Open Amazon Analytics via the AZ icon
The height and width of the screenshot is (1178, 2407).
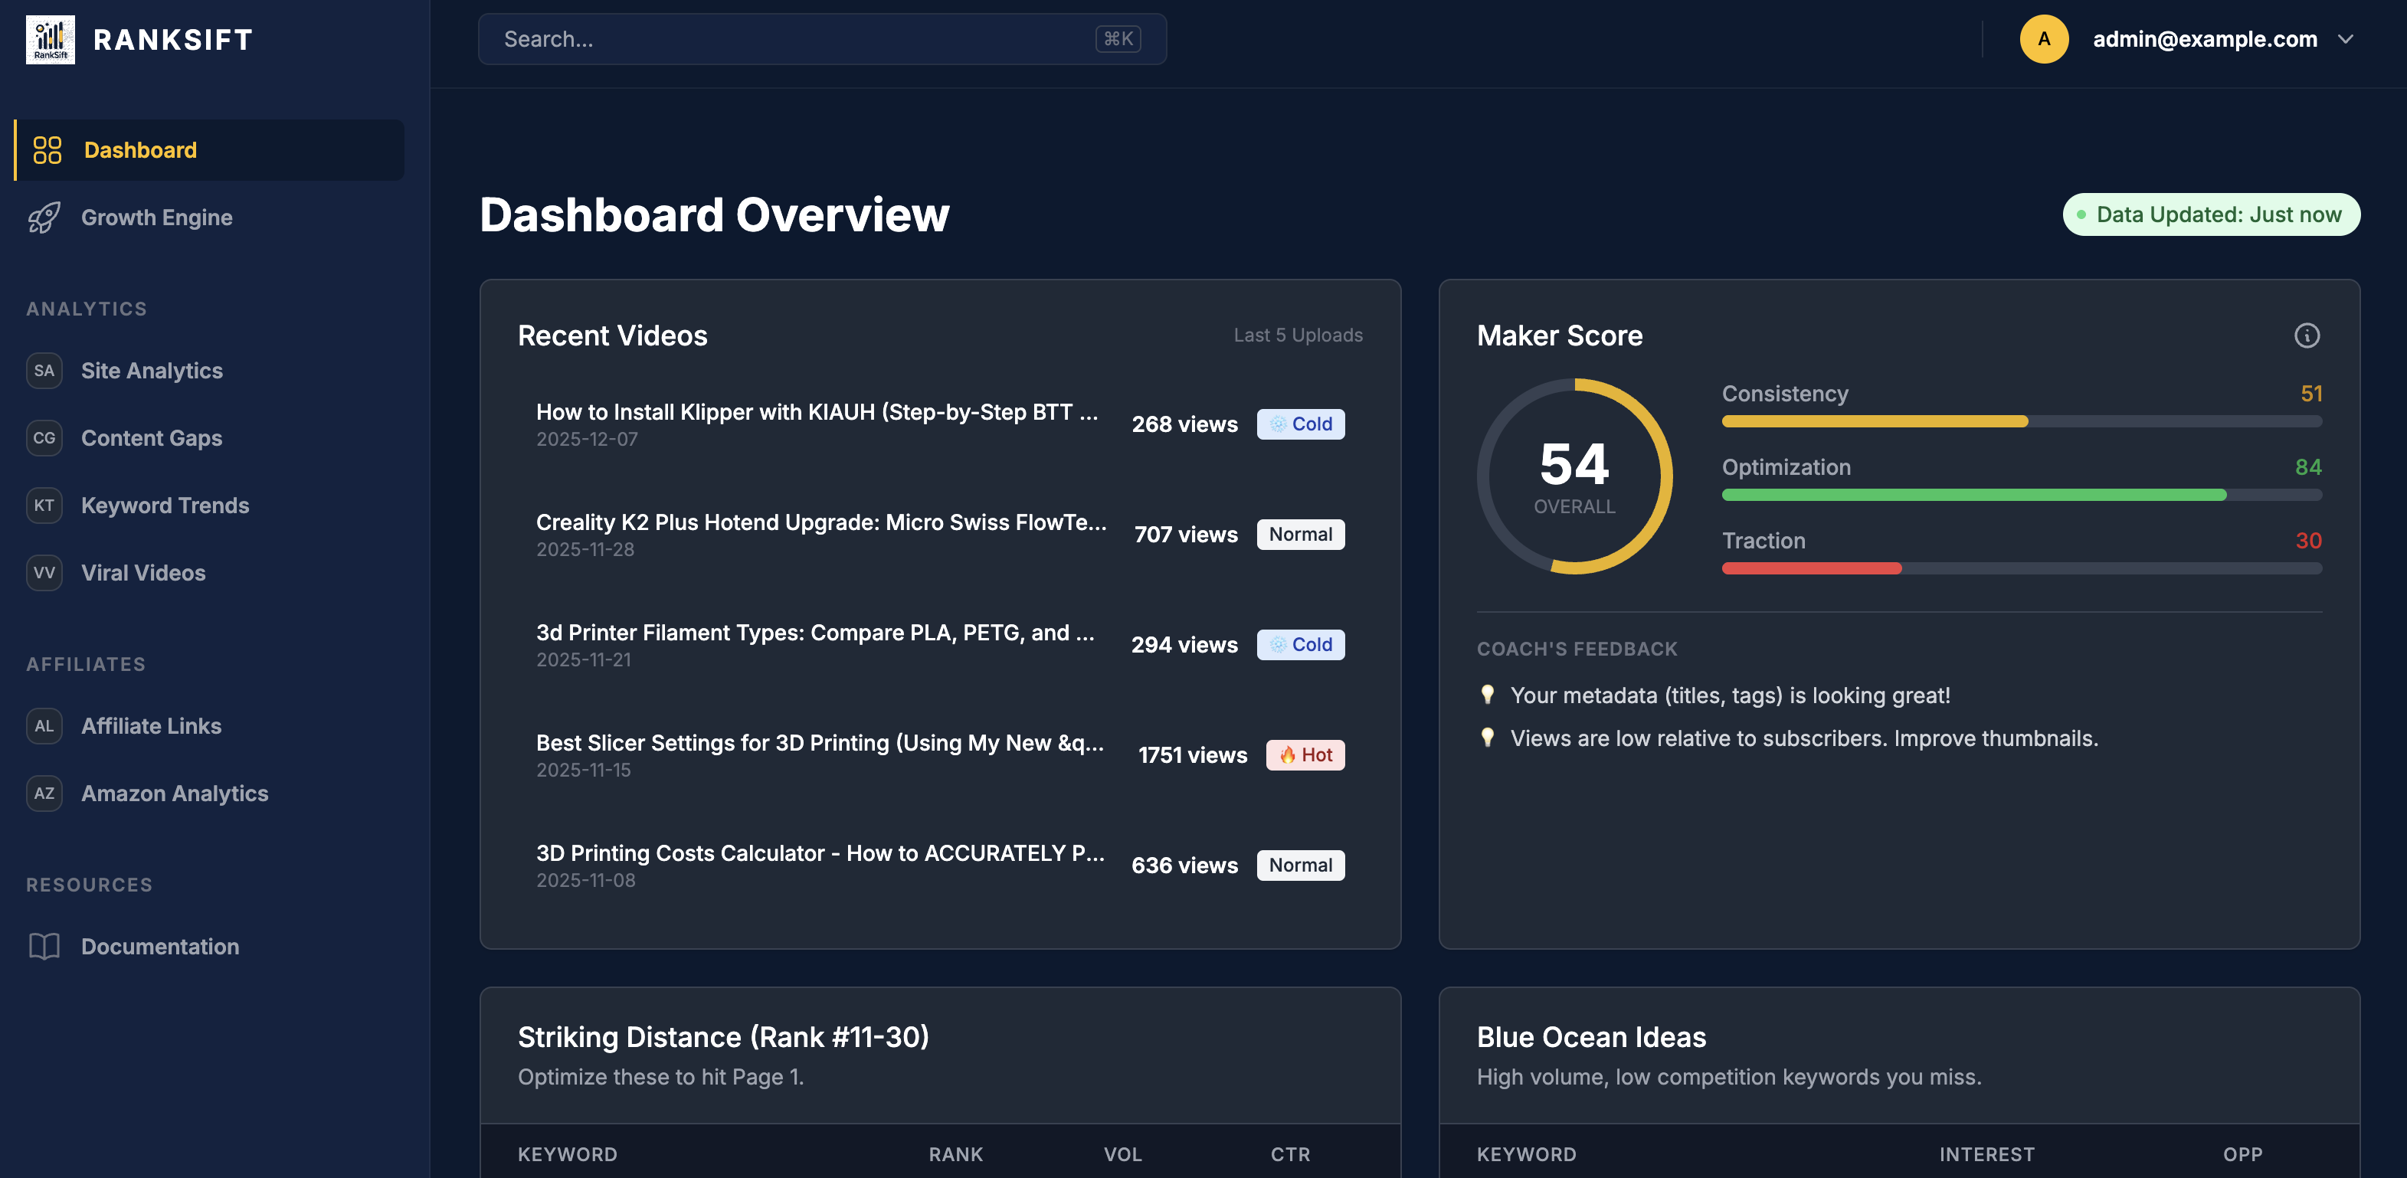44,793
